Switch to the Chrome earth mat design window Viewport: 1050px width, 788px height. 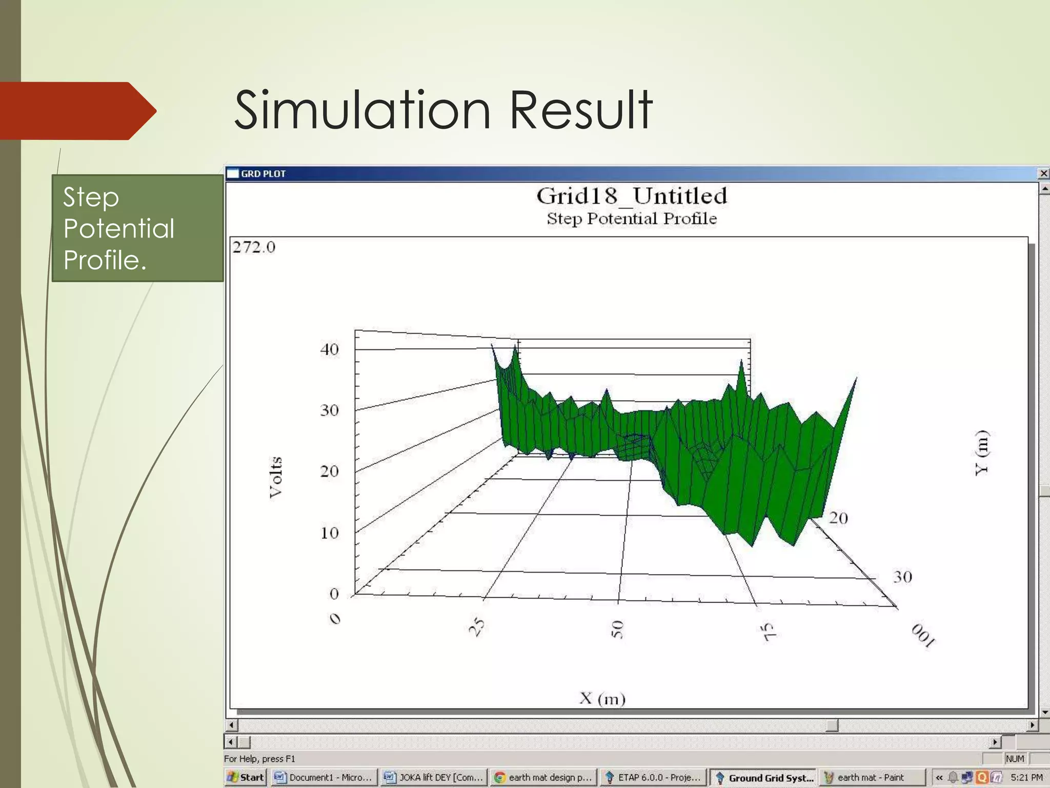click(x=543, y=777)
